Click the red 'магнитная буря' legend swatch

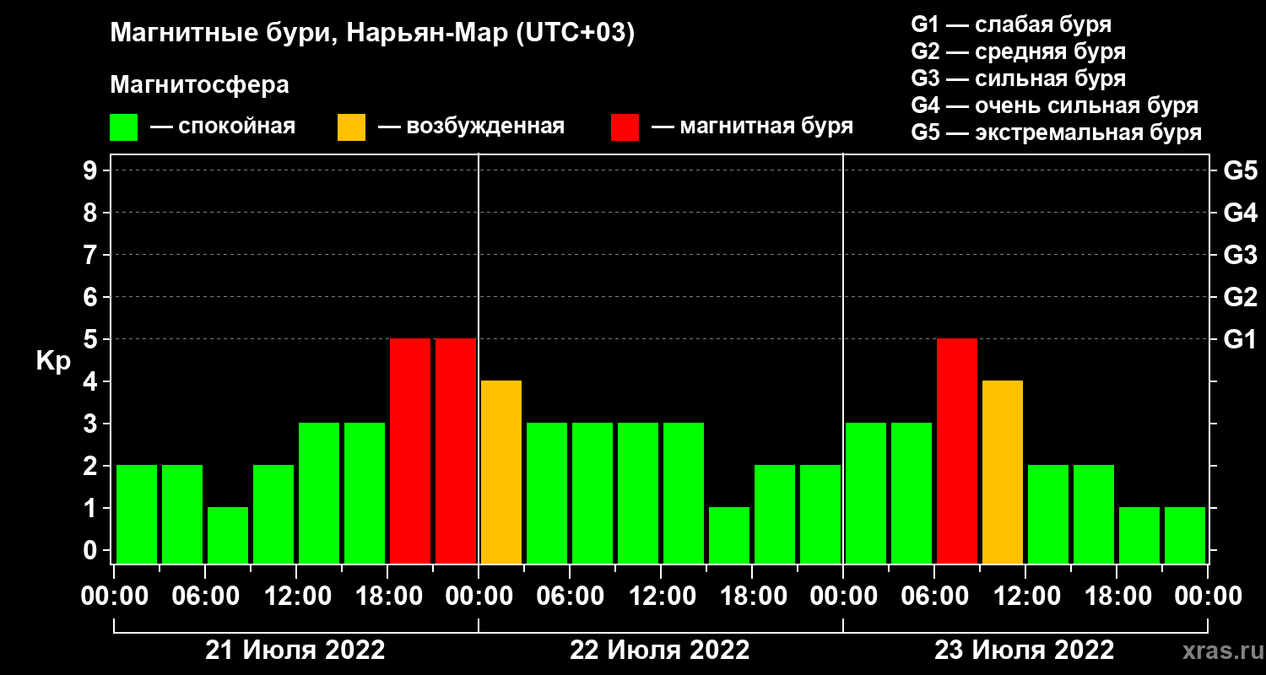click(625, 127)
